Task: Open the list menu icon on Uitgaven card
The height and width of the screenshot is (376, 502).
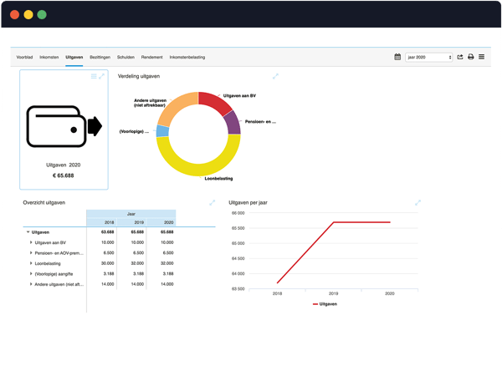Action: tap(94, 76)
